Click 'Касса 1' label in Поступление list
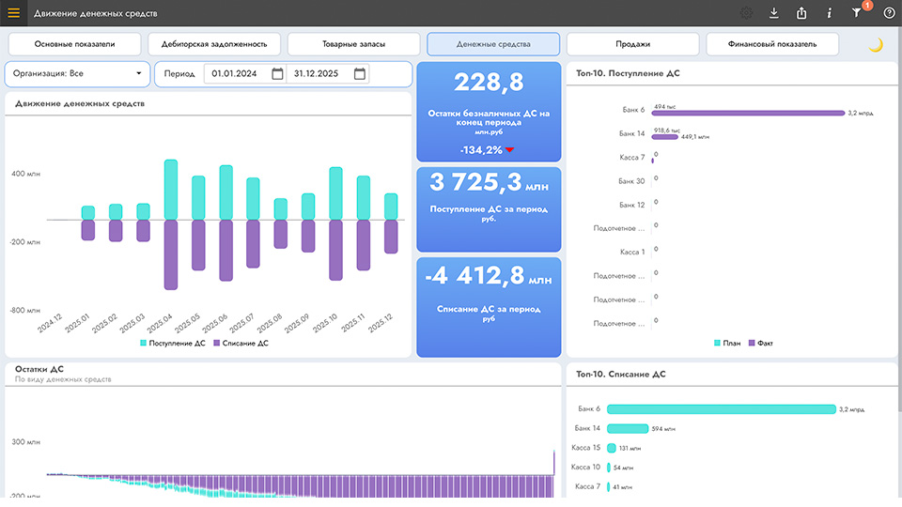 tap(632, 252)
